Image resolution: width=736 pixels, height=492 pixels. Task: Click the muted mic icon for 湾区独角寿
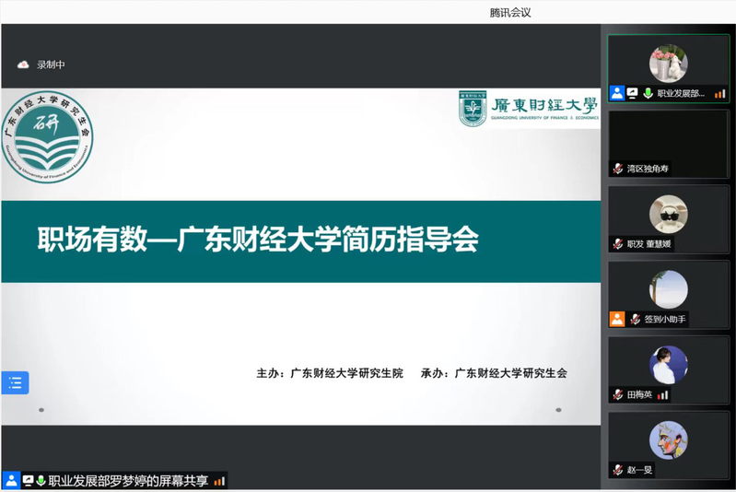[618, 169]
